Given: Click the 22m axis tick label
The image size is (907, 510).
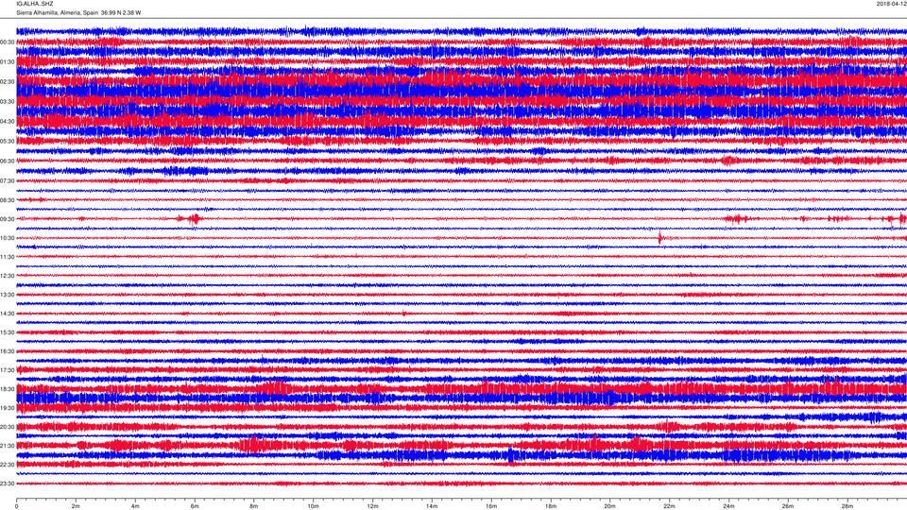Looking at the screenshot, I should click(669, 506).
